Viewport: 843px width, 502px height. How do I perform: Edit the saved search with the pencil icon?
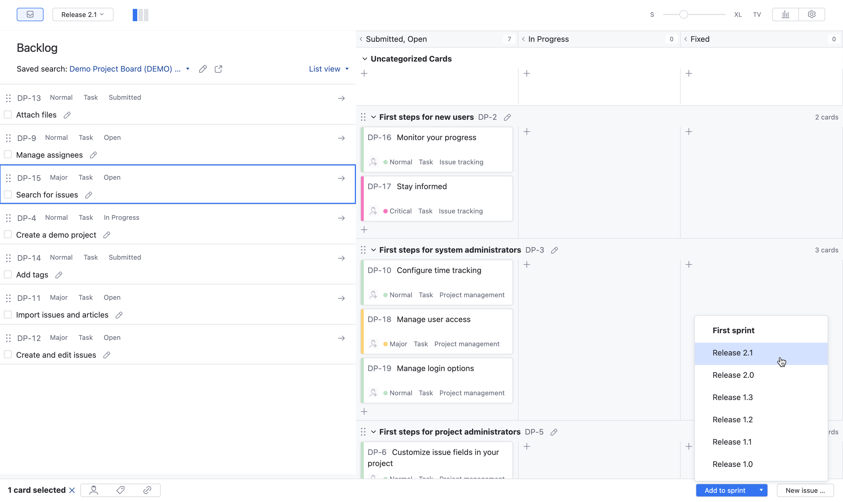coord(203,69)
